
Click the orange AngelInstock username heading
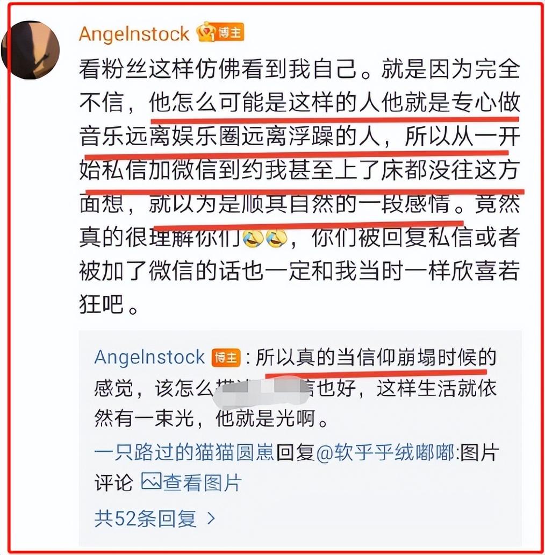point(134,34)
